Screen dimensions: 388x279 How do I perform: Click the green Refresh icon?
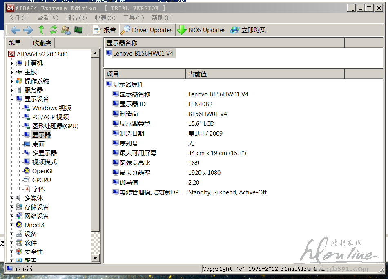[x=53, y=30]
